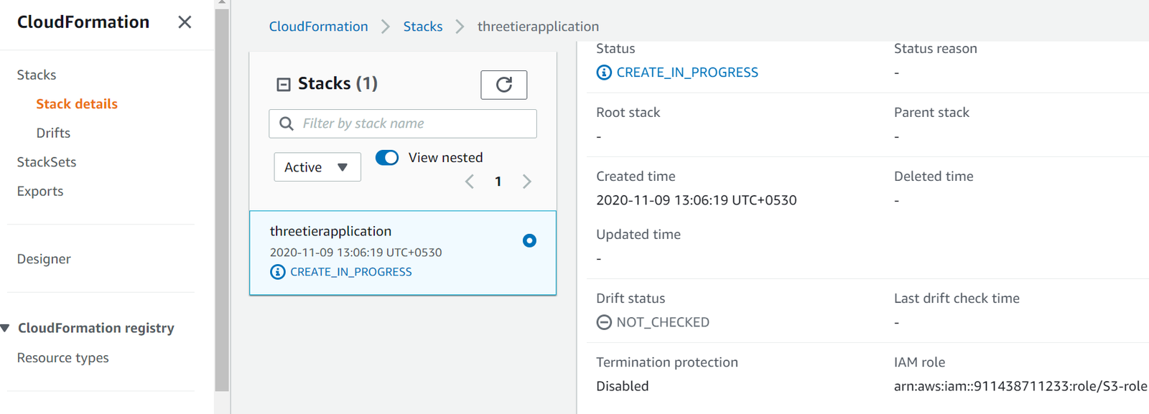Viewport: 1149px width, 414px height.
Task: Click info icon beside Status CREATE_IN_PROGRESS
Action: click(x=604, y=72)
